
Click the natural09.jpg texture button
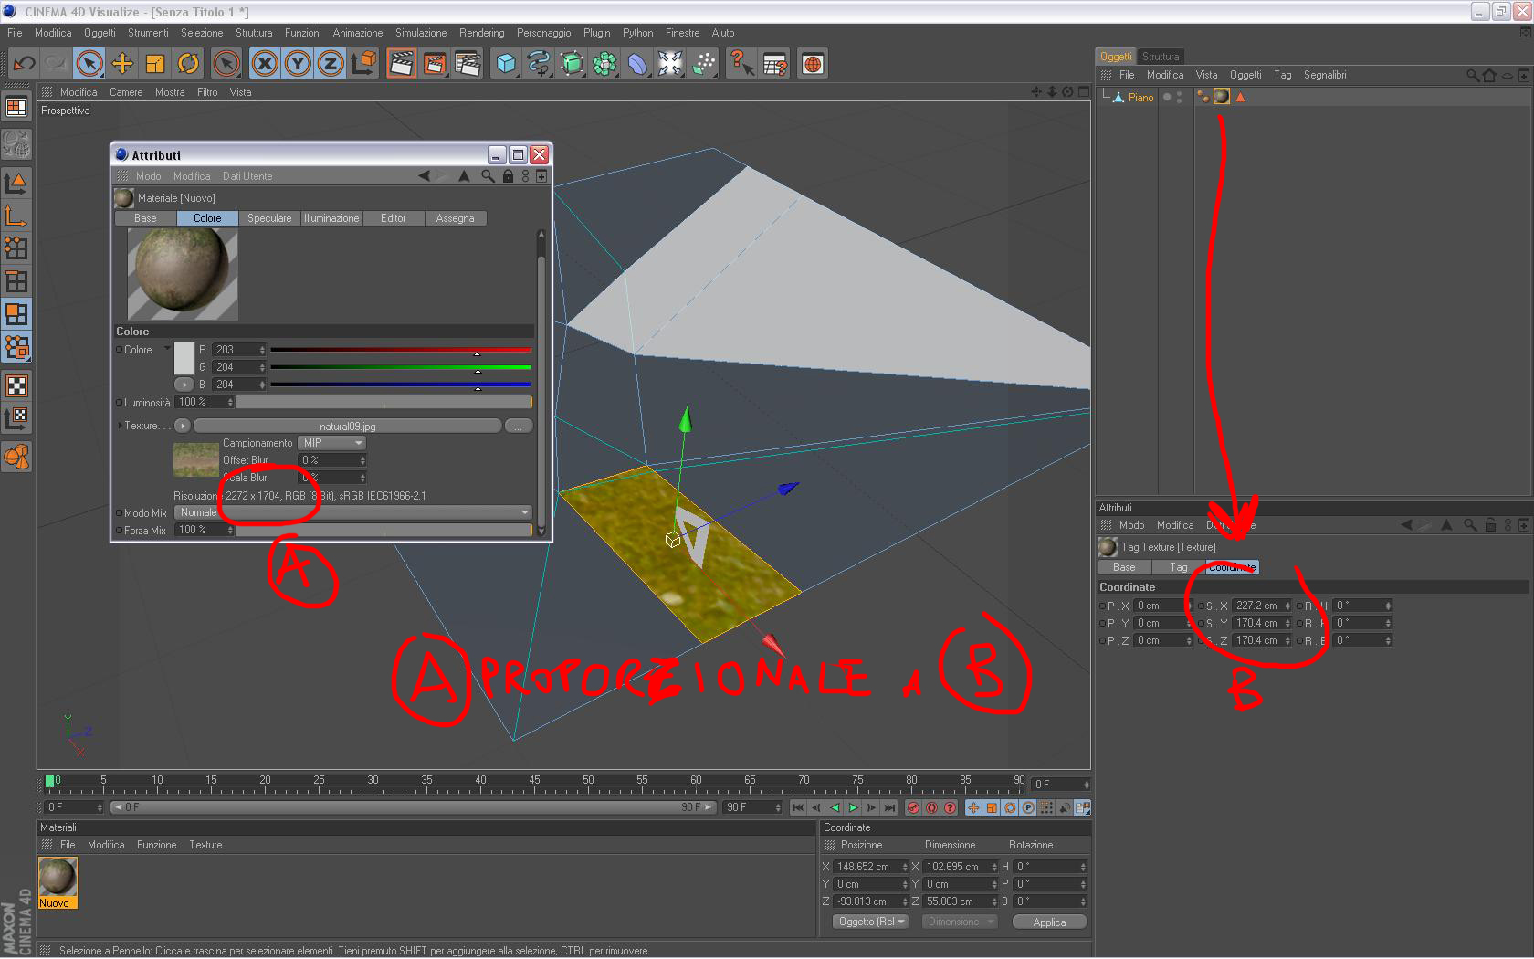point(348,426)
